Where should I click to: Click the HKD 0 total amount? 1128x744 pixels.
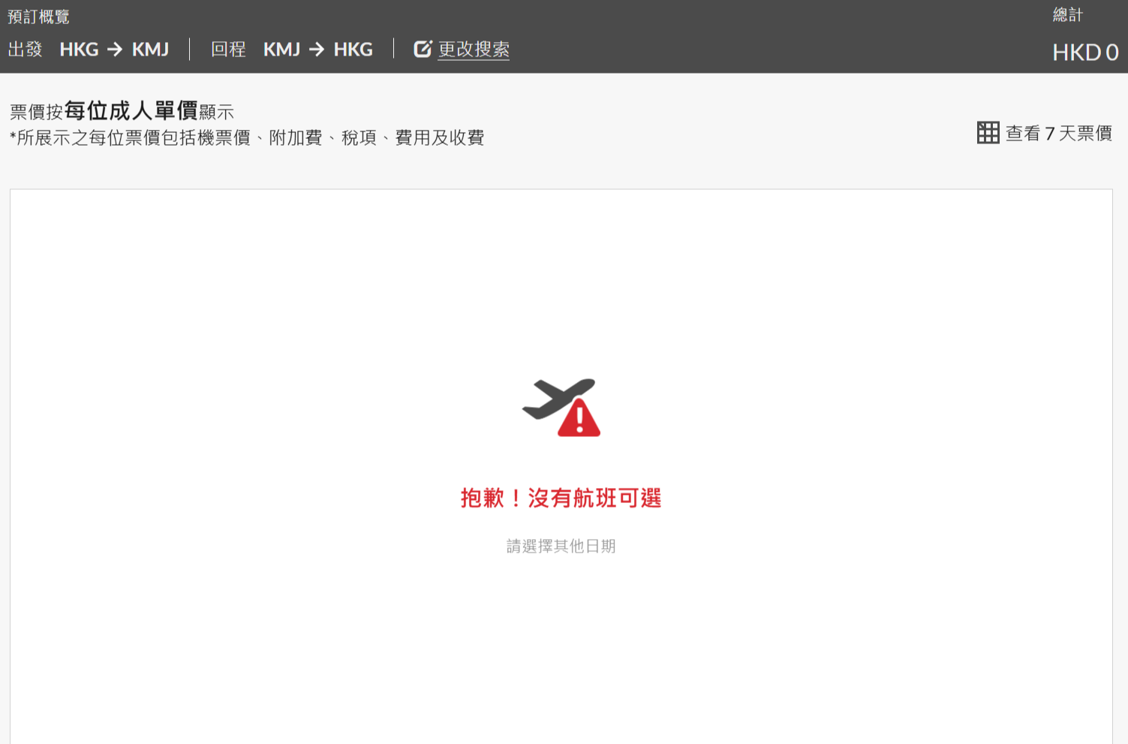1084,53
